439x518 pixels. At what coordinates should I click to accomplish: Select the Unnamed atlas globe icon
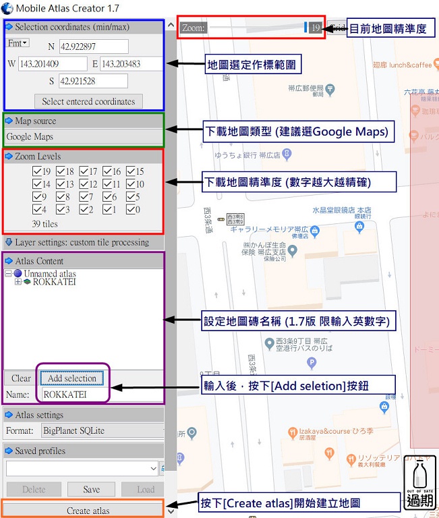(18, 274)
